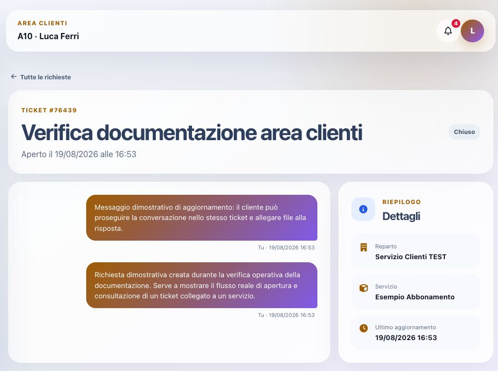The height and width of the screenshot is (371, 498).
Task: Open the notifications bell icon
Action: coord(448,31)
